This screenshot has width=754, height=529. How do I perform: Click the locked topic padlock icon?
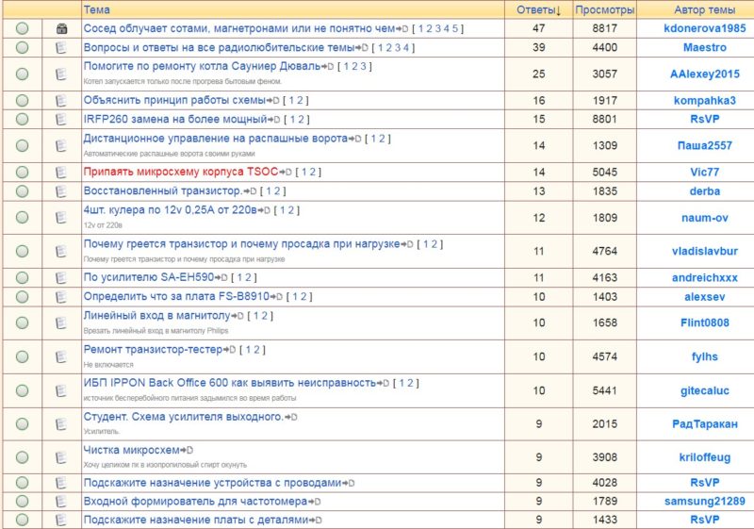[61, 29]
